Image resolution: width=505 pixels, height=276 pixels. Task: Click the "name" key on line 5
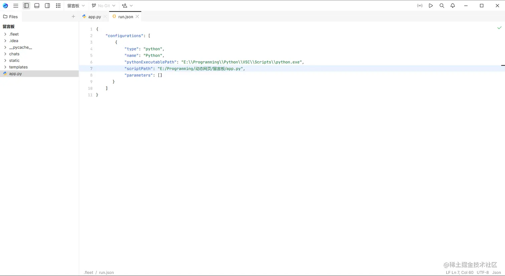pyautogui.click(x=132, y=55)
